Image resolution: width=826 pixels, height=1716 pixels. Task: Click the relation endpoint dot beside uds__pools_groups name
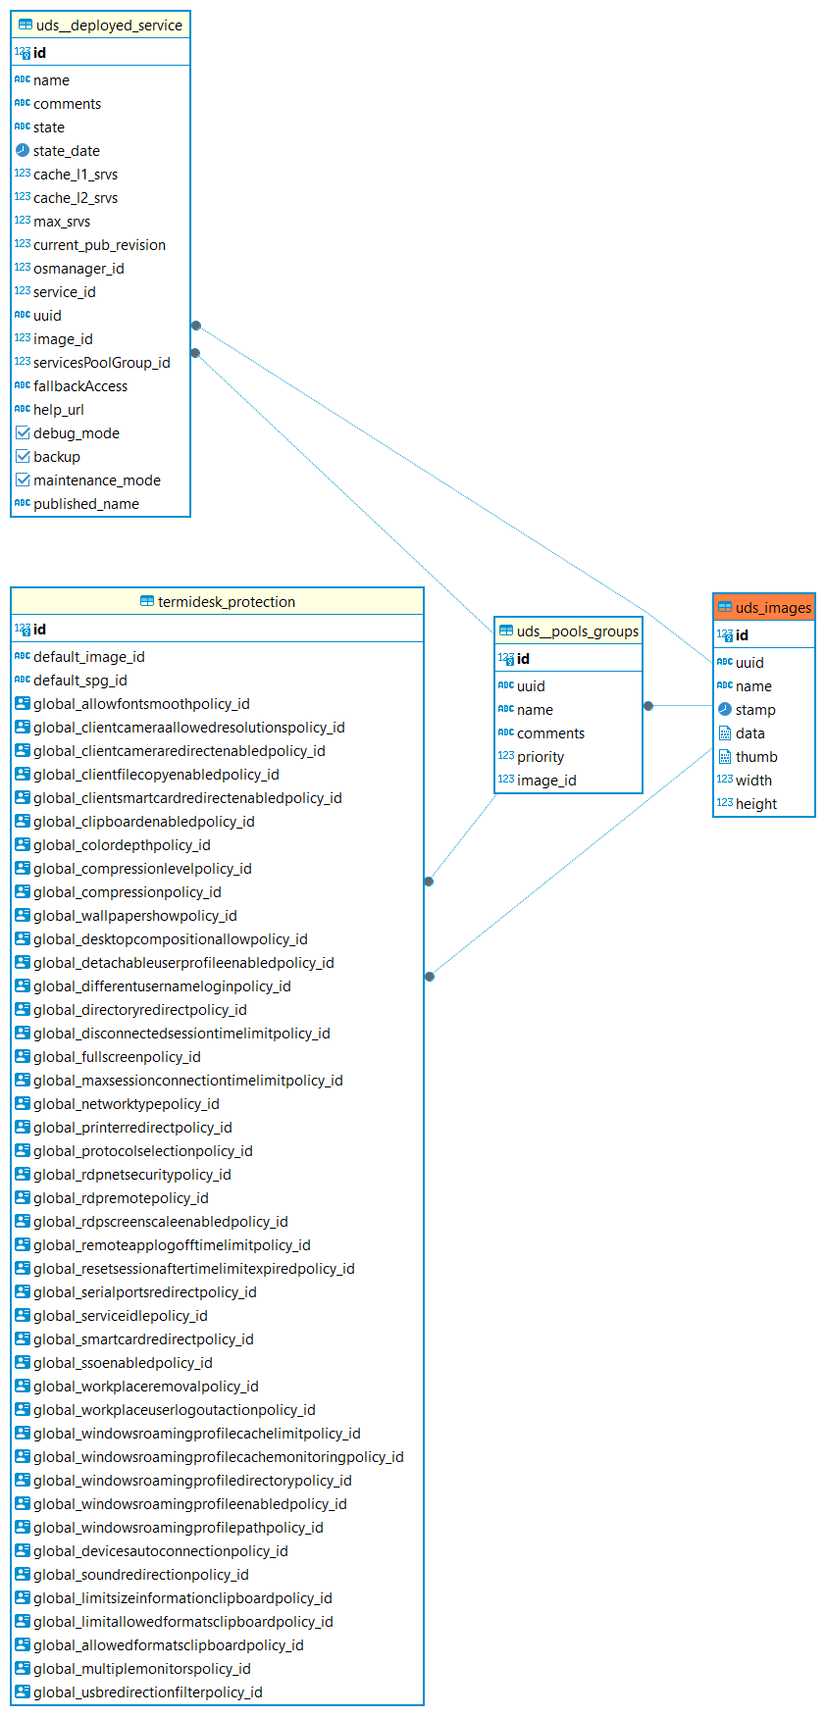pyautogui.click(x=648, y=706)
